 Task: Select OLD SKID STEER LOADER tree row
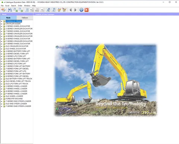tap(16, 104)
